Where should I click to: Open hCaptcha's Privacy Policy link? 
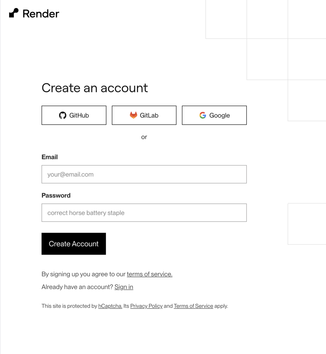146,306
